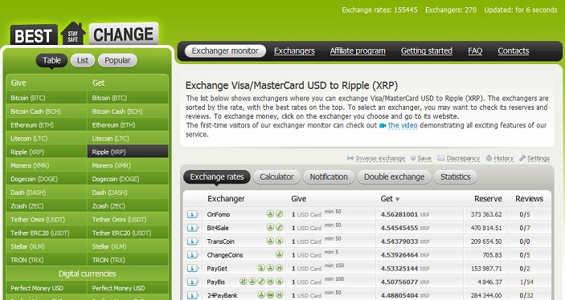Screen dimensions: 565x300
Task: Open info icon for TransCoin exchanger
Action: (x=193, y=241)
